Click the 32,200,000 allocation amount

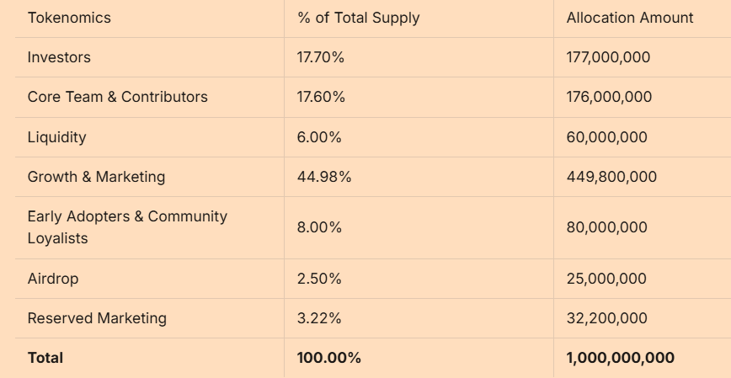[606, 318]
